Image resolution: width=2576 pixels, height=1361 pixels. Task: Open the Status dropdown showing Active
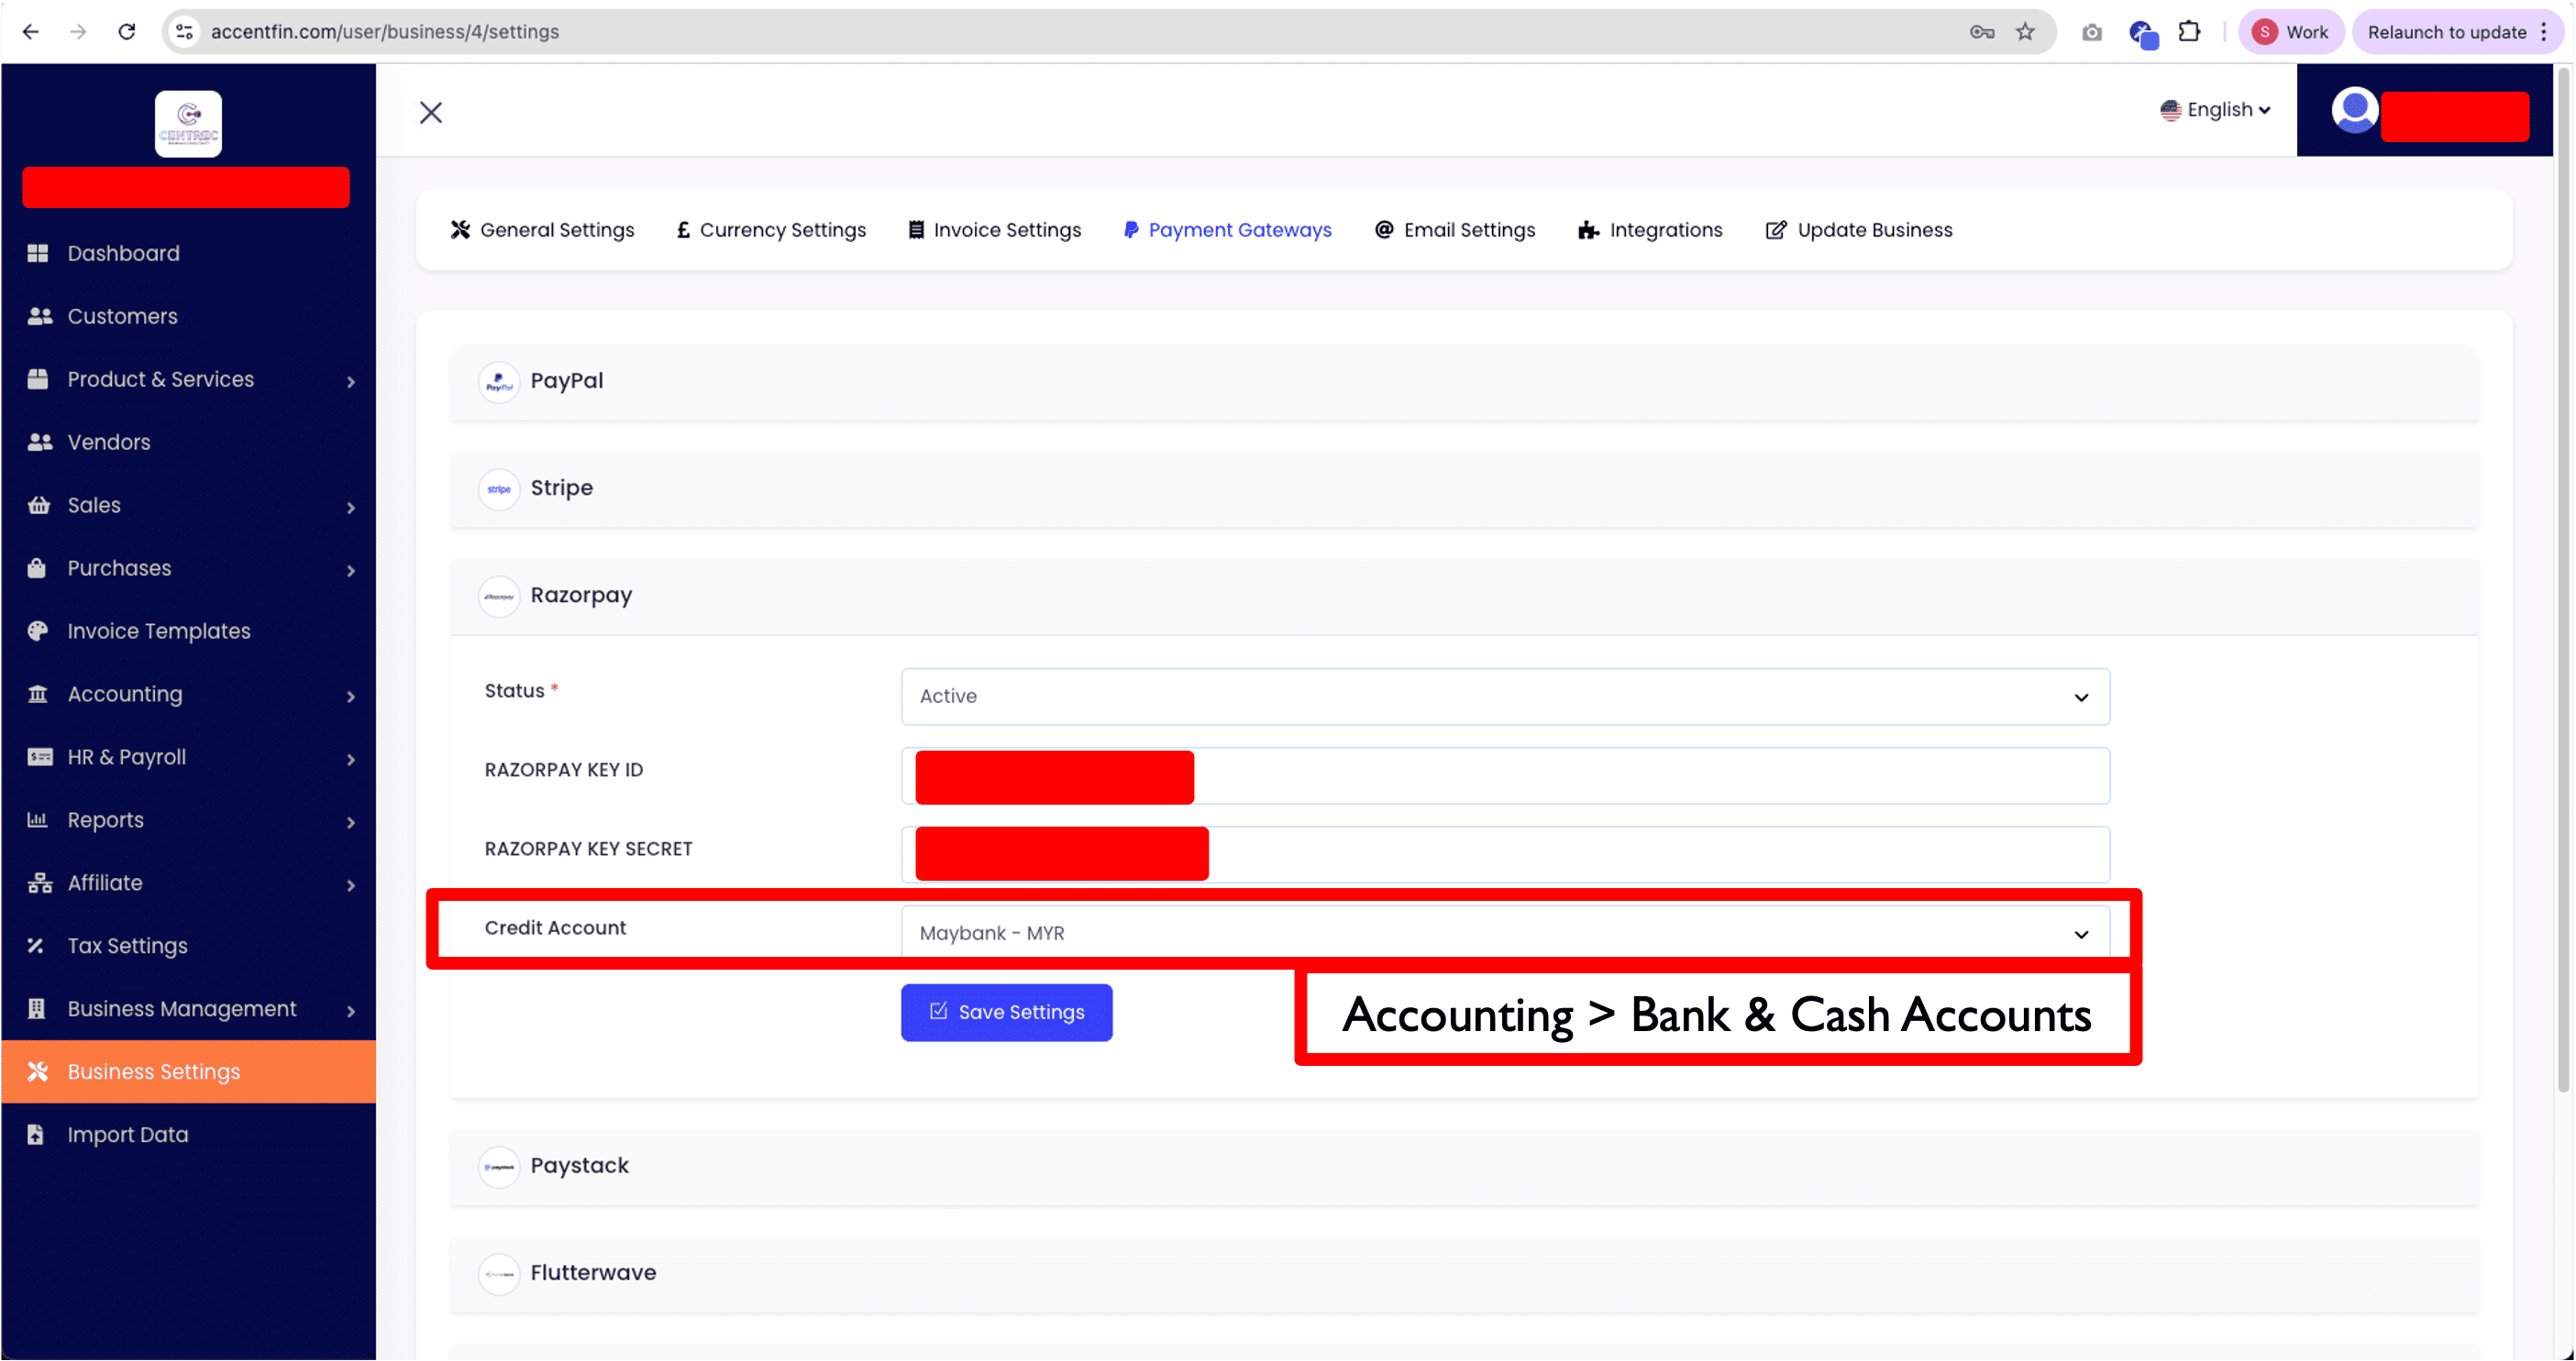point(1504,697)
